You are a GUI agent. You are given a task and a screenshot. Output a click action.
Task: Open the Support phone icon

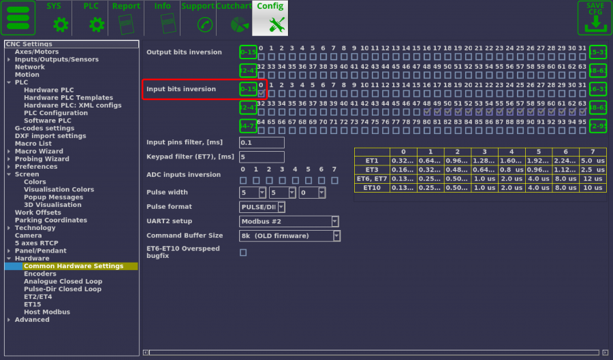pyautogui.click(x=204, y=24)
